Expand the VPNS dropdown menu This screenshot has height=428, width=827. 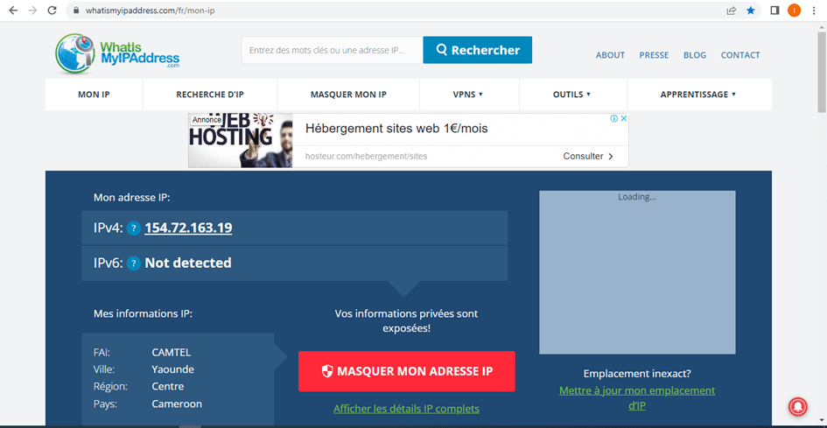pyautogui.click(x=468, y=95)
